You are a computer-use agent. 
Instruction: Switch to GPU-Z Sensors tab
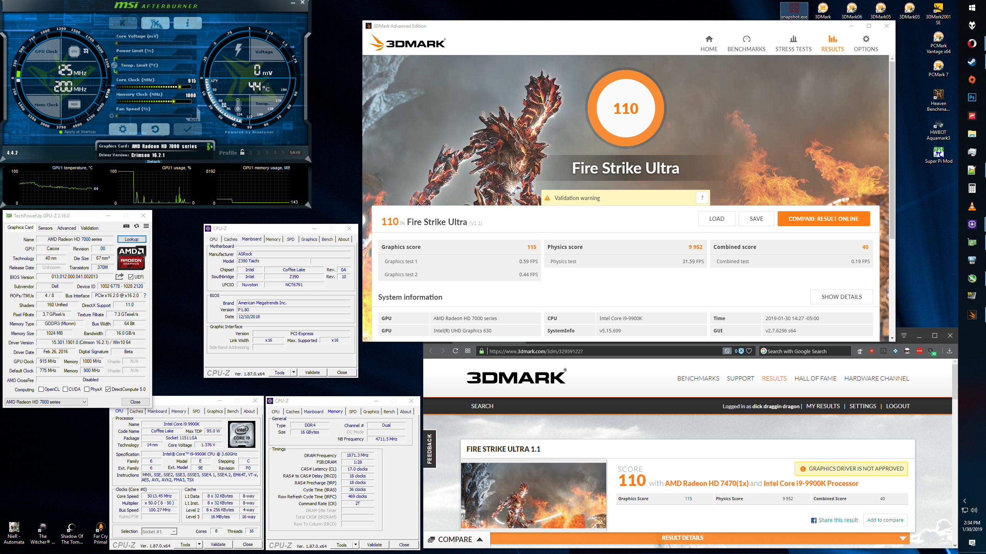pos(45,228)
